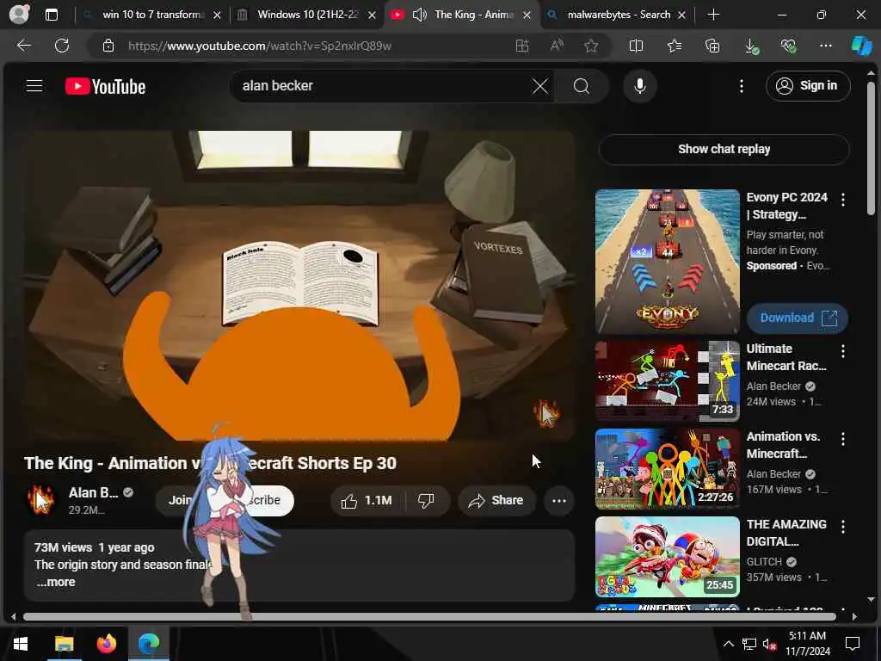Open the Edge profile avatar
Image resolution: width=881 pixels, height=661 pixels.
pyautogui.click(x=19, y=14)
